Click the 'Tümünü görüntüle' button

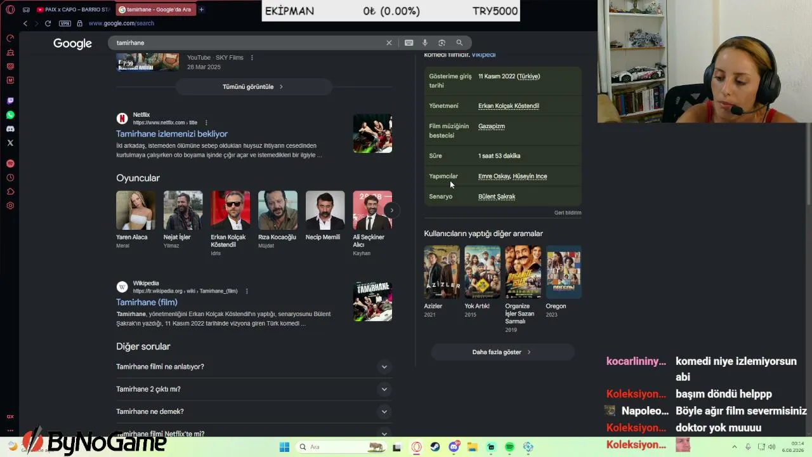[253, 87]
